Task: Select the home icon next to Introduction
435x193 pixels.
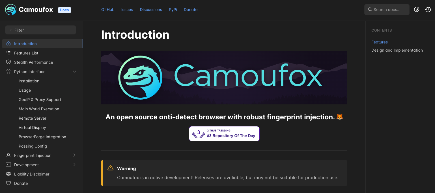Action: click(x=8, y=43)
